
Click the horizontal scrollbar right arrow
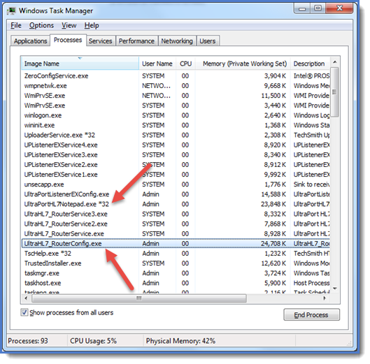click(325, 298)
